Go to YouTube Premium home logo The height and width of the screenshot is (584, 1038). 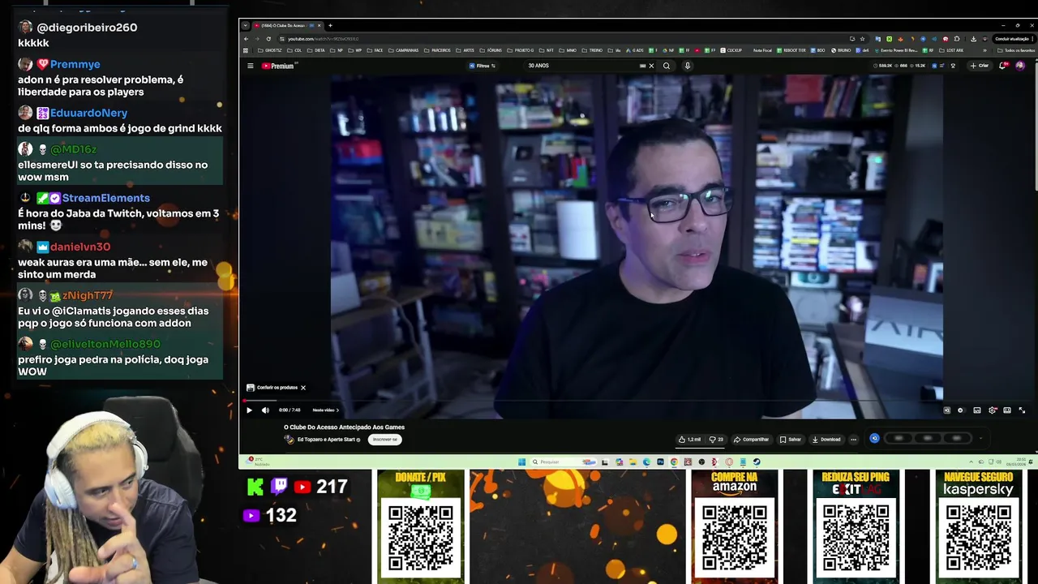277,66
